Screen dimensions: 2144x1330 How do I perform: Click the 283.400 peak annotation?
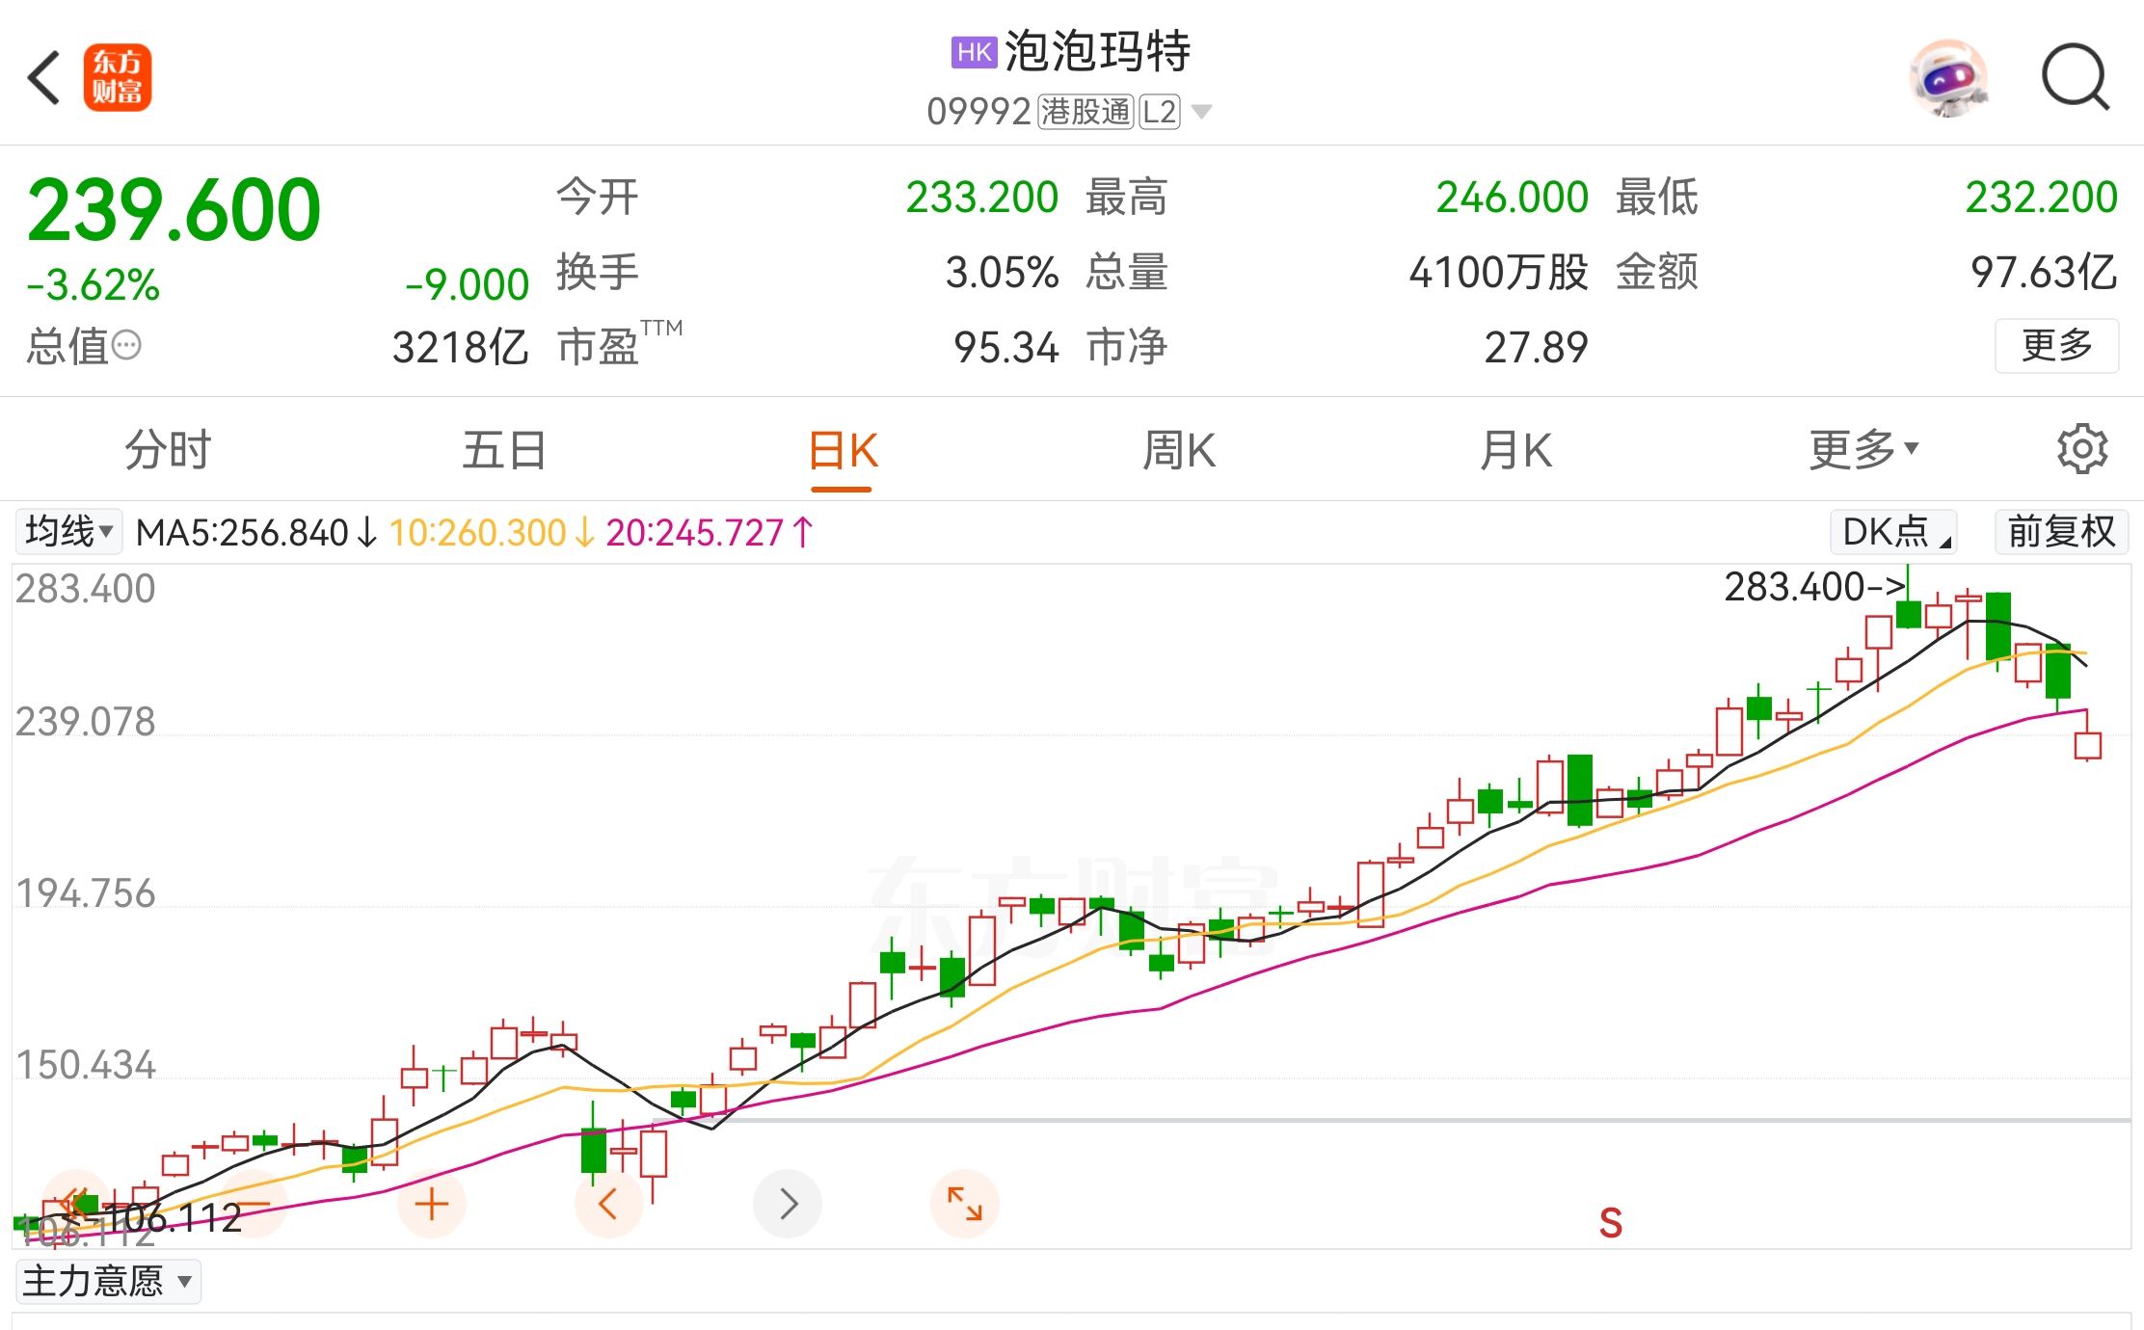[x=1814, y=587]
